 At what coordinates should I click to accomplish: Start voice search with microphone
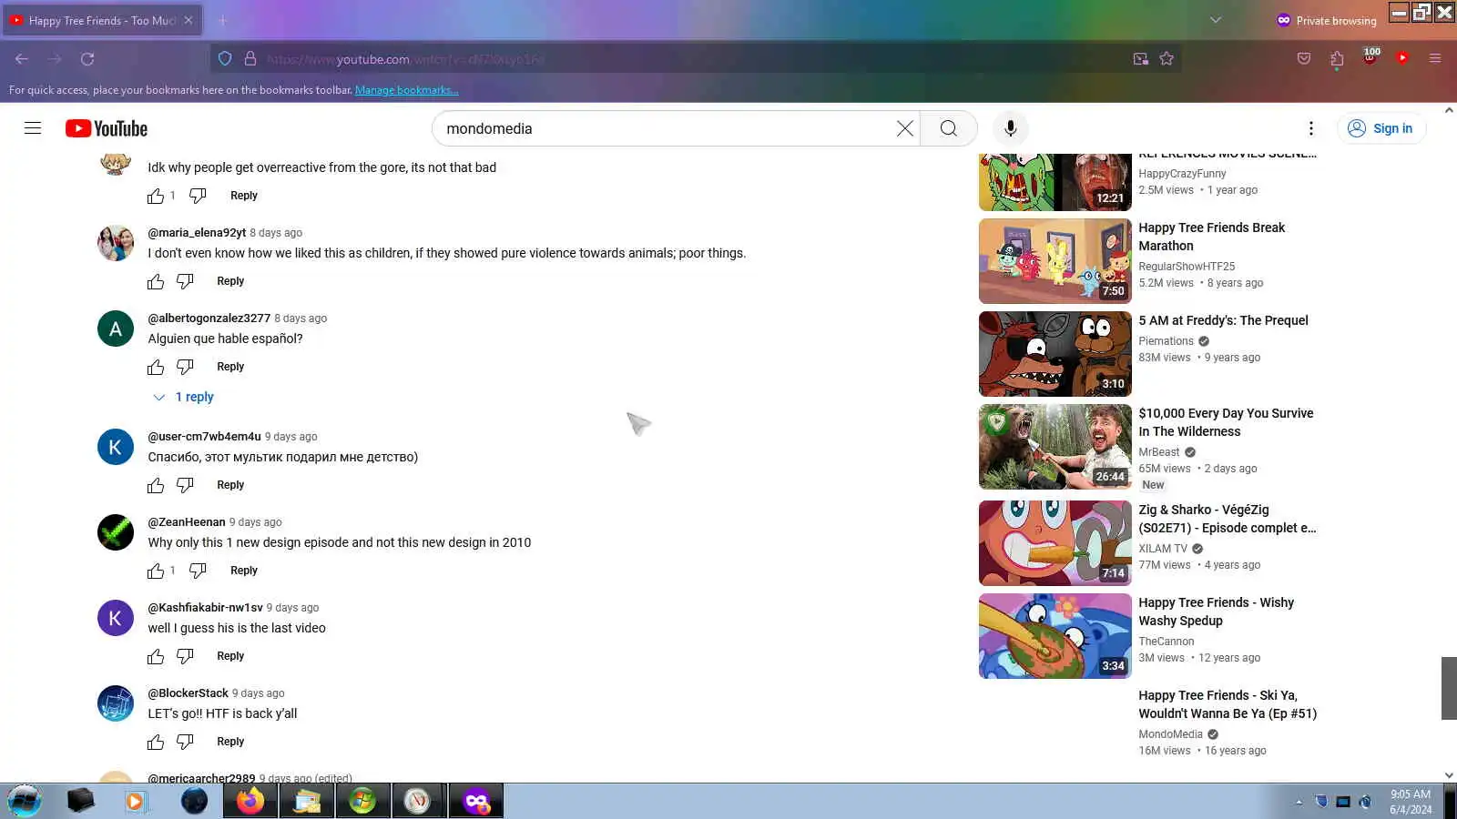(1011, 128)
